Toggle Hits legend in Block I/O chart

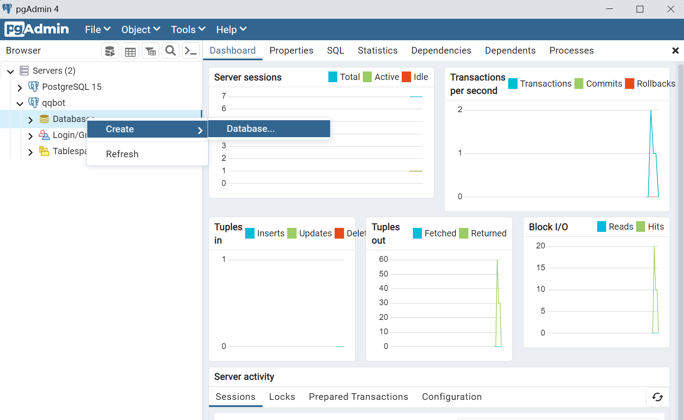point(650,227)
